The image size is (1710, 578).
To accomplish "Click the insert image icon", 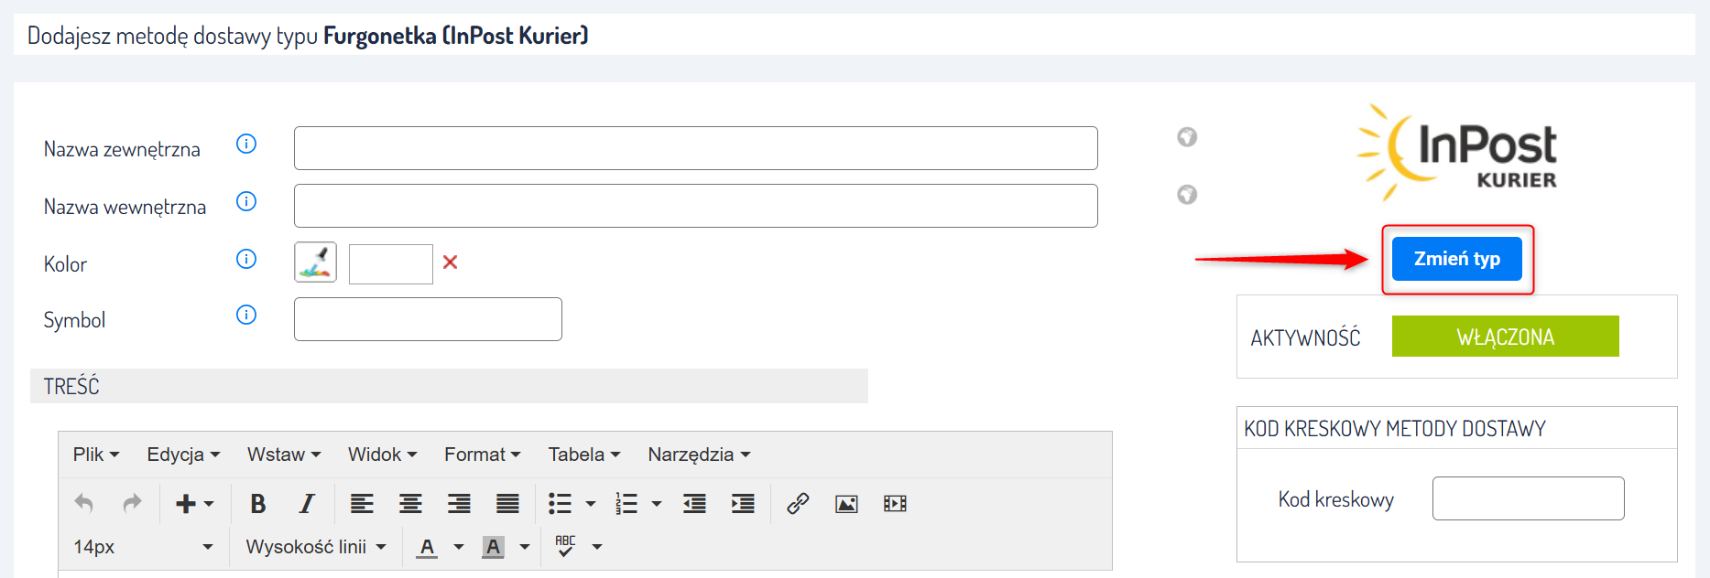I will pyautogui.click(x=846, y=504).
